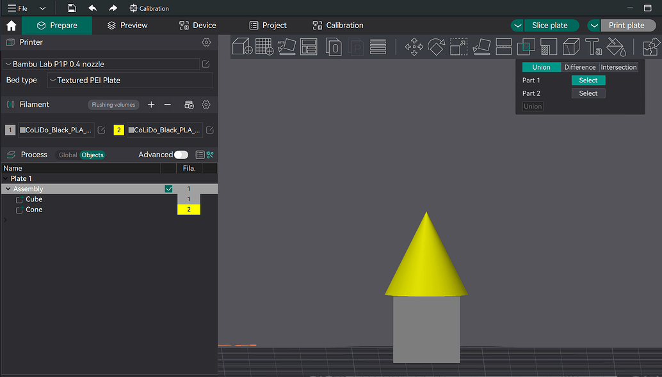Image resolution: width=662 pixels, height=377 pixels.
Task: Open the Project tab
Action: [x=268, y=26]
